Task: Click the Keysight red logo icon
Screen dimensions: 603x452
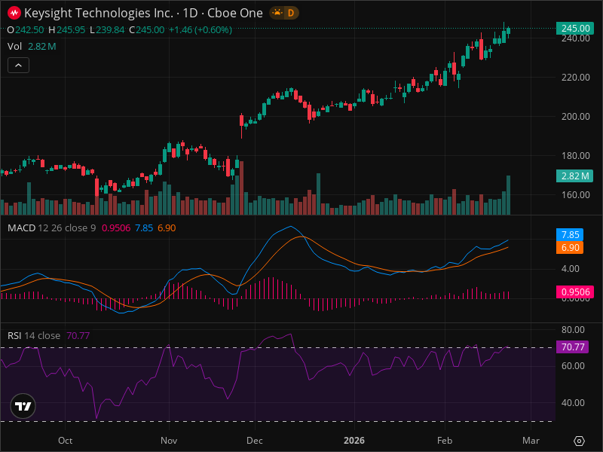Action: tap(14, 13)
